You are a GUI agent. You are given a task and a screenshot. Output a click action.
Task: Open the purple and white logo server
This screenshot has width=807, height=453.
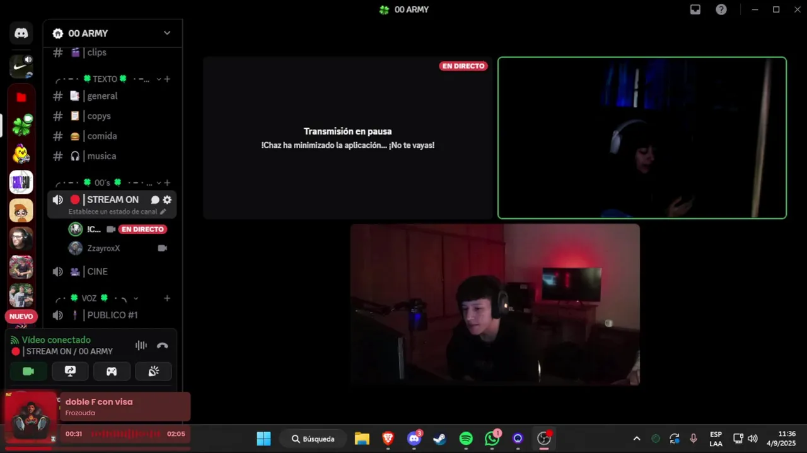tap(21, 182)
